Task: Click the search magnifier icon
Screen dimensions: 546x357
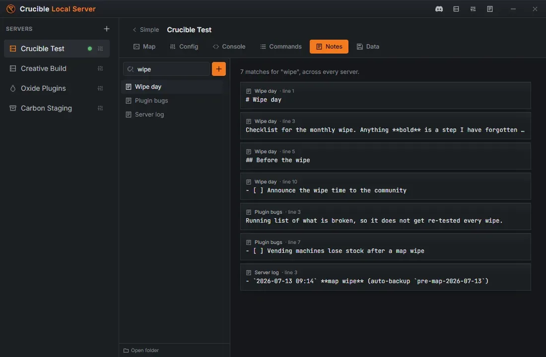Action: coord(130,69)
